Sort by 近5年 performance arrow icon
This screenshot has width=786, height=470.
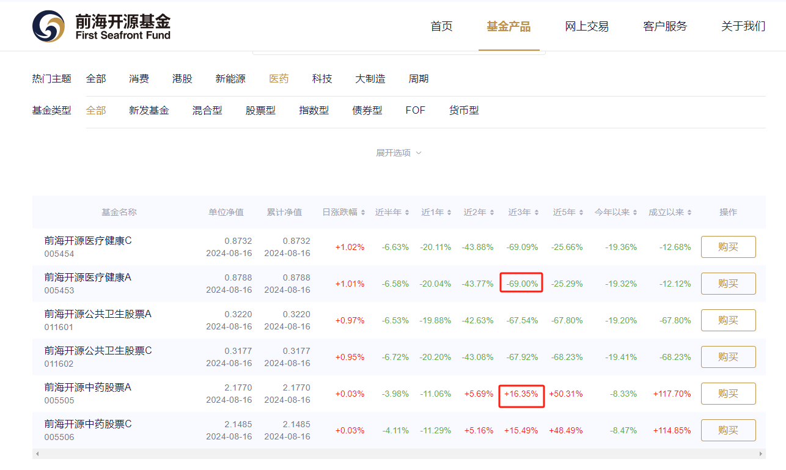[x=581, y=212]
